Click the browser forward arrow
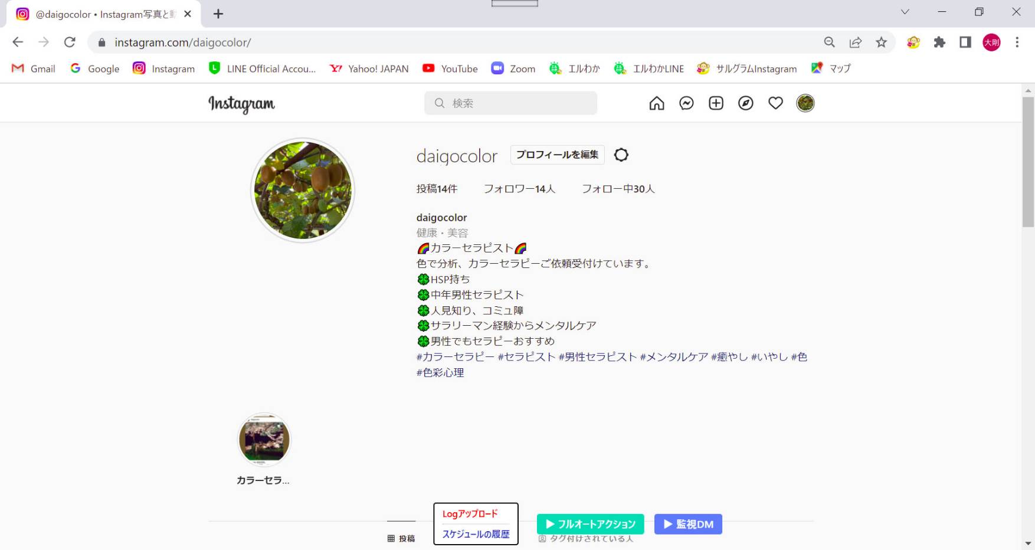1035x550 pixels. 44,42
